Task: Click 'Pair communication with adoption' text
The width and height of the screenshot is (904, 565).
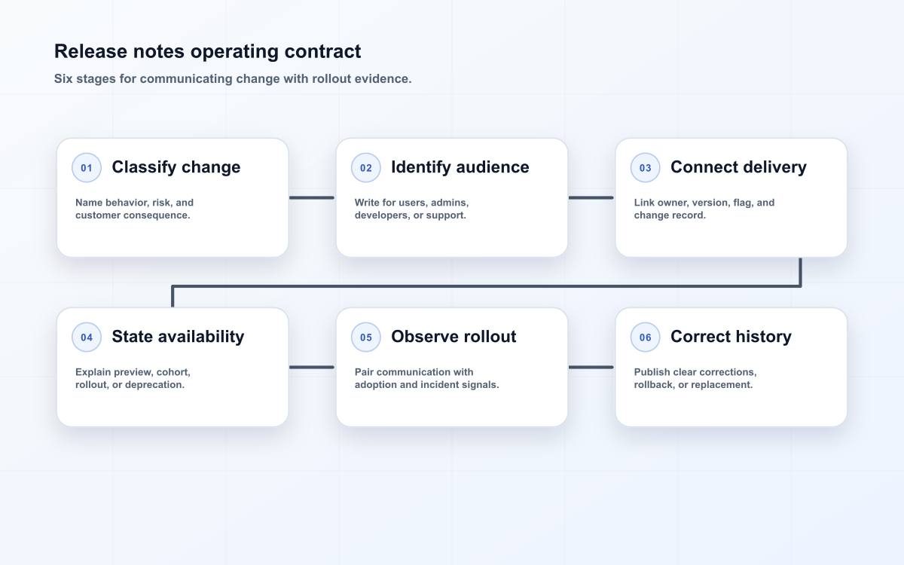Action: click(x=427, y=378)
